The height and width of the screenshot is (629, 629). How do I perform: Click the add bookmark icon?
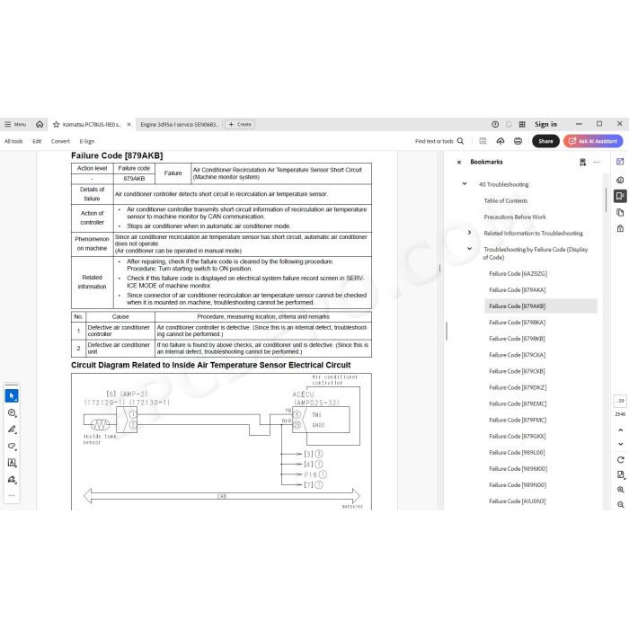582,162
